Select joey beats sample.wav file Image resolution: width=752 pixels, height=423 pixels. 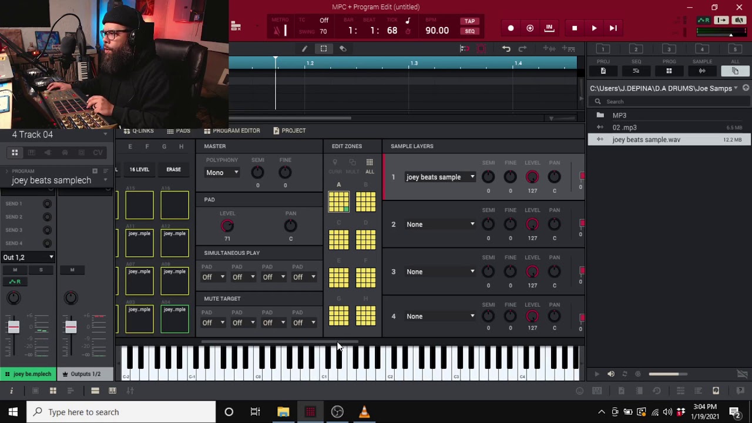pos(669,140)
